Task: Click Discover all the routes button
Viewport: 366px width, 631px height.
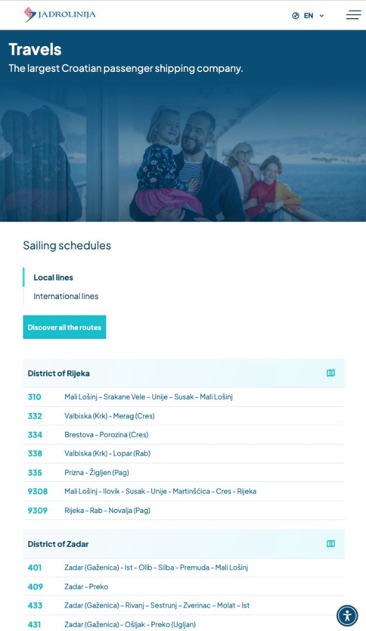Action: pyautogui.click(x=64, y=327)
